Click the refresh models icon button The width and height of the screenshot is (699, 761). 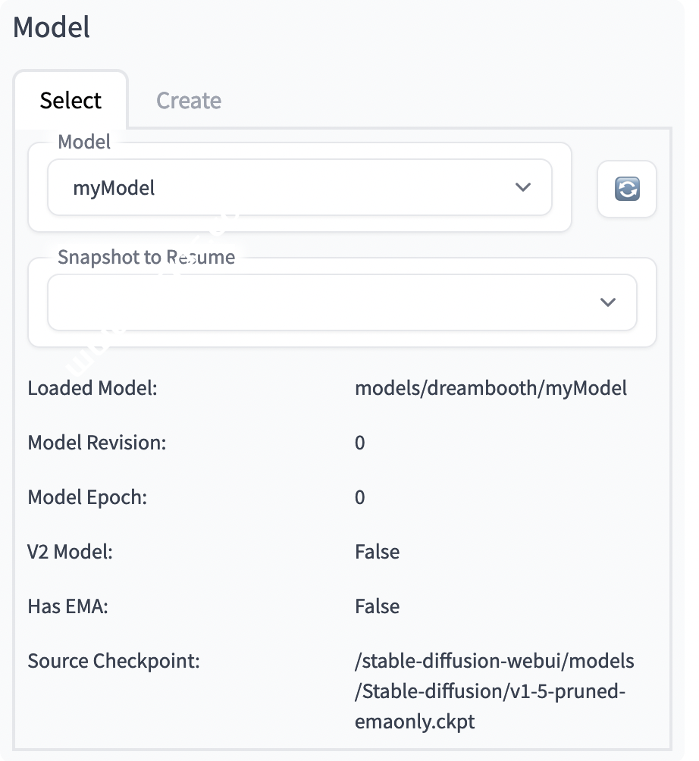(x=626, y=189)
